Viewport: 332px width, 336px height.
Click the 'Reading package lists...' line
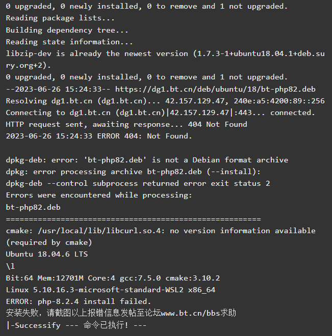point(60,18)
